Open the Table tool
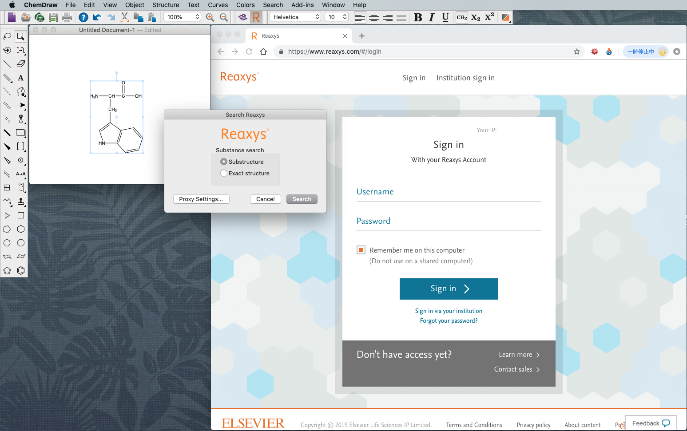 point(7,188)
